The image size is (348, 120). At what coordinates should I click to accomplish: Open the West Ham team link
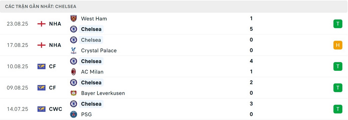pos(94,19)
